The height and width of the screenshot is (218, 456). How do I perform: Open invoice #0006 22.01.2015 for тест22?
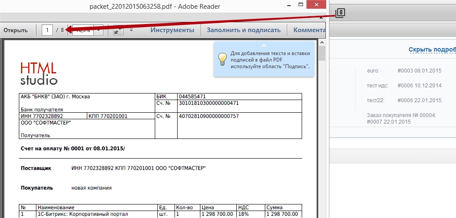coord(419,100)
